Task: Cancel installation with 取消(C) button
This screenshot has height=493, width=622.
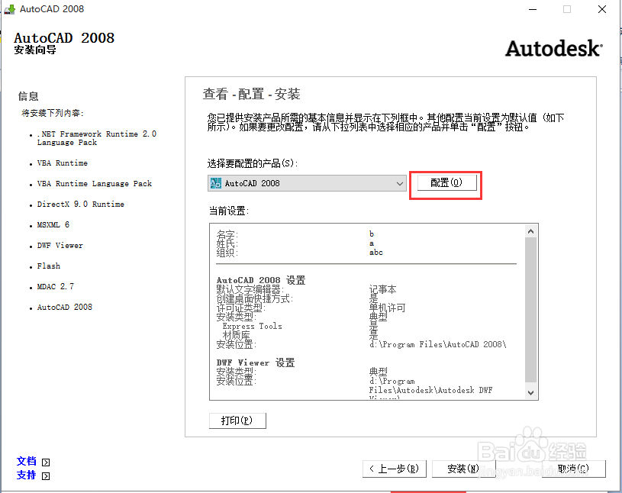Action: pyautogui.click(x=573, y=469)
